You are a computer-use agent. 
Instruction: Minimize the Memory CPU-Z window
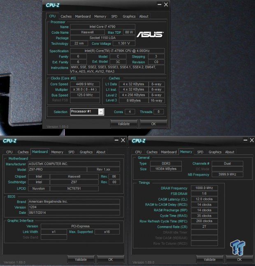coord(245,140)
